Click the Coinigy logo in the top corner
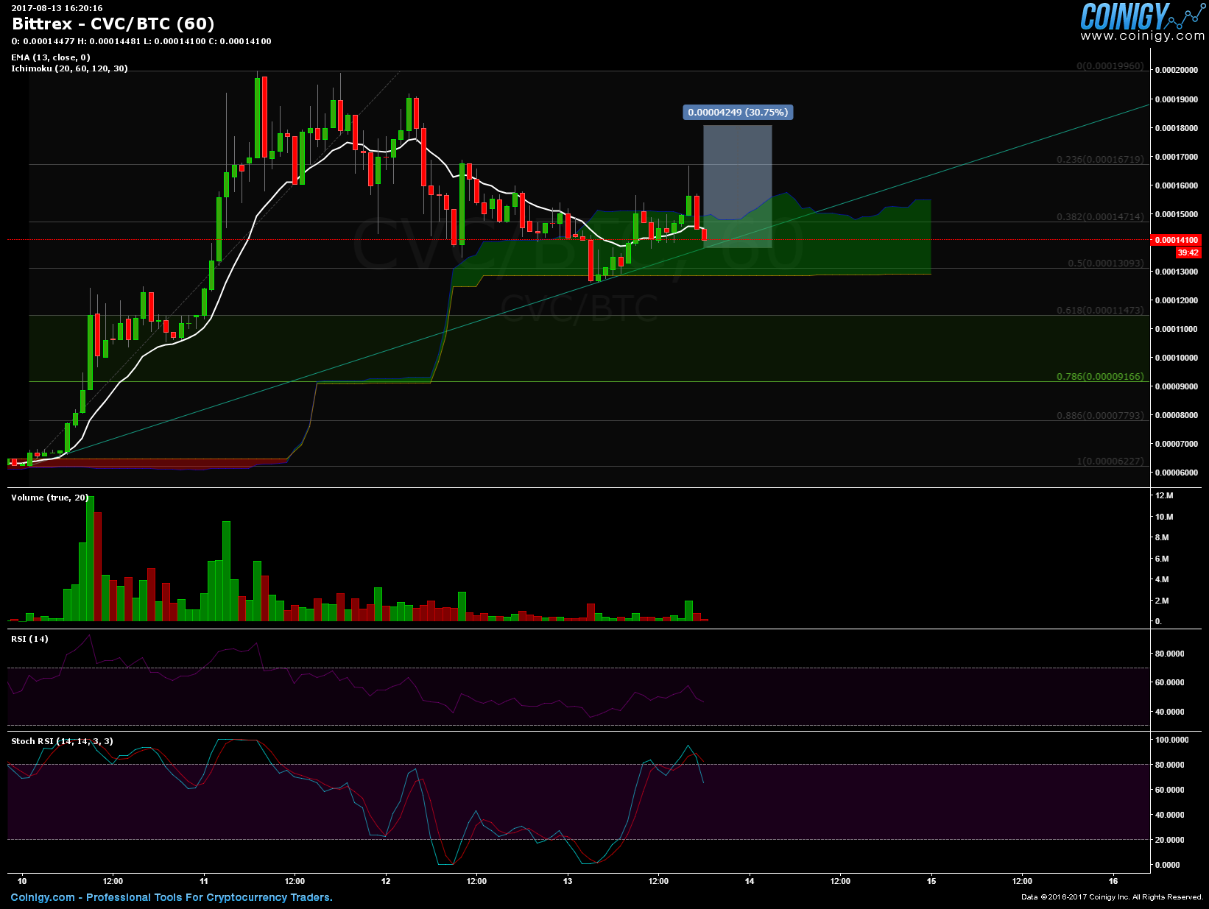1209x909 pixels. point(1124,16)
